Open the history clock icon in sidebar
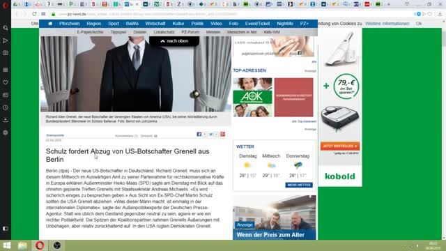 (x=6, y=107)
